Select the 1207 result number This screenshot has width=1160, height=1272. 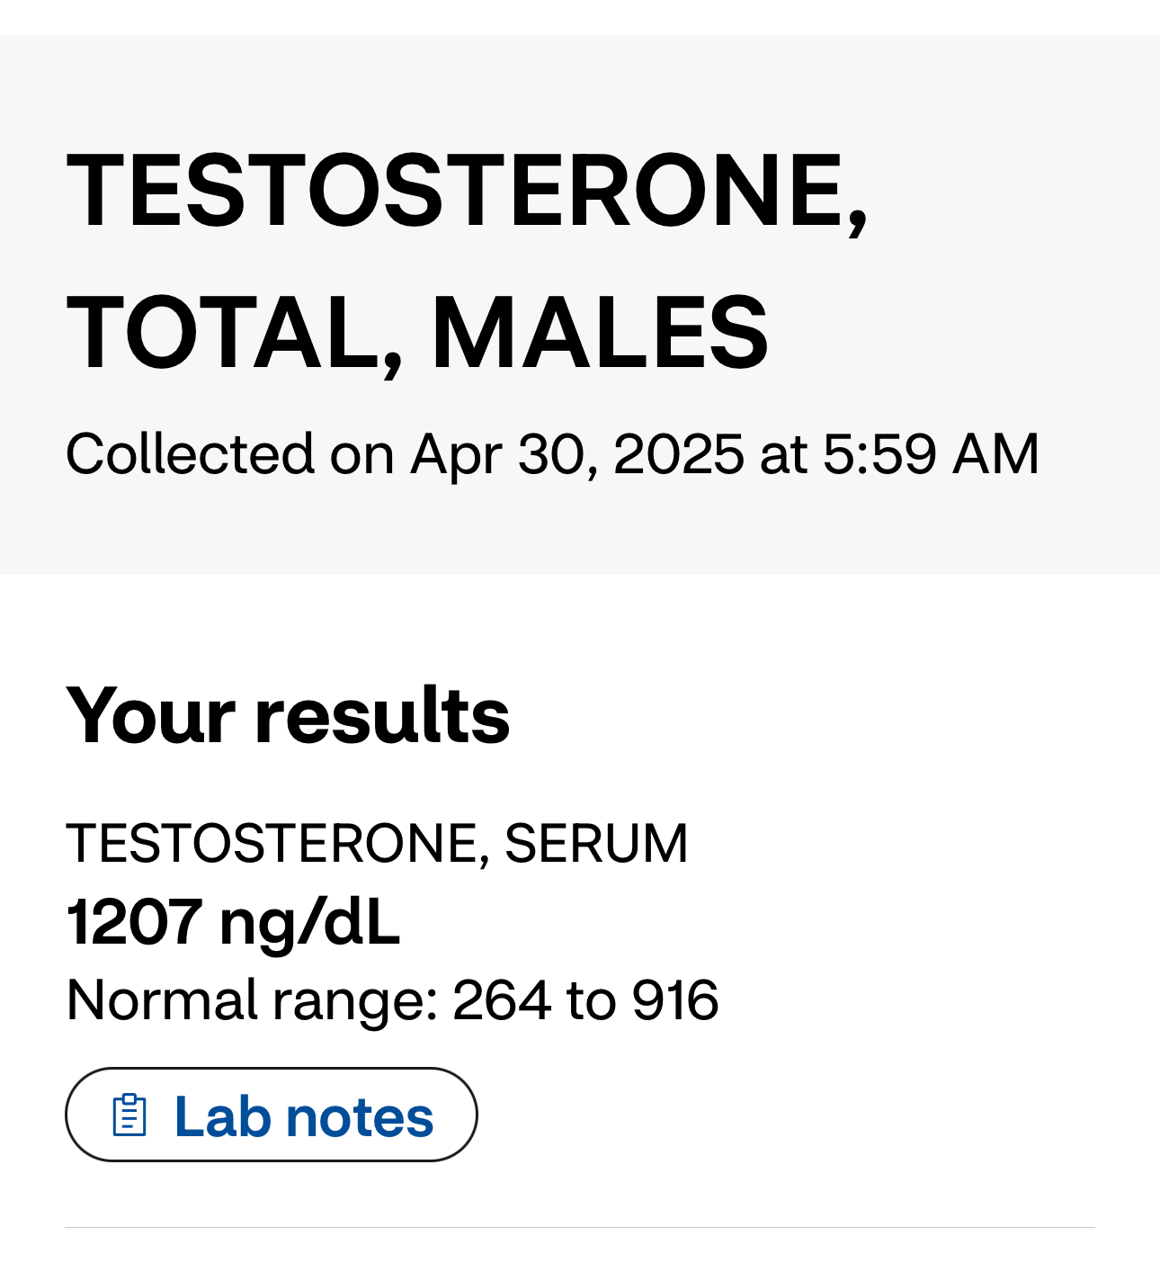pos(134,922)
